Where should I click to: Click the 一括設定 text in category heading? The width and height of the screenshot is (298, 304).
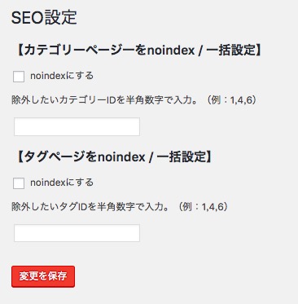231,51
